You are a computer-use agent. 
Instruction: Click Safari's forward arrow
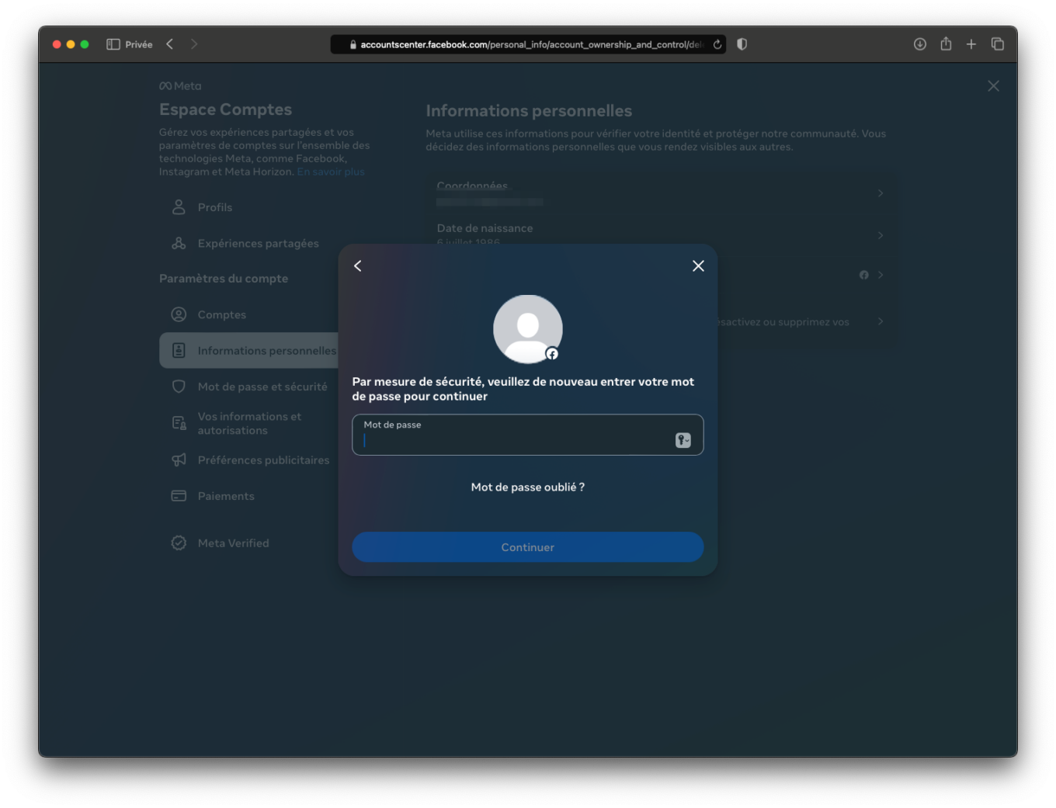click(194, 44)
